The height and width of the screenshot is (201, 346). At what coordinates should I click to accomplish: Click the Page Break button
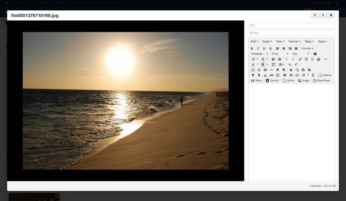321,80
